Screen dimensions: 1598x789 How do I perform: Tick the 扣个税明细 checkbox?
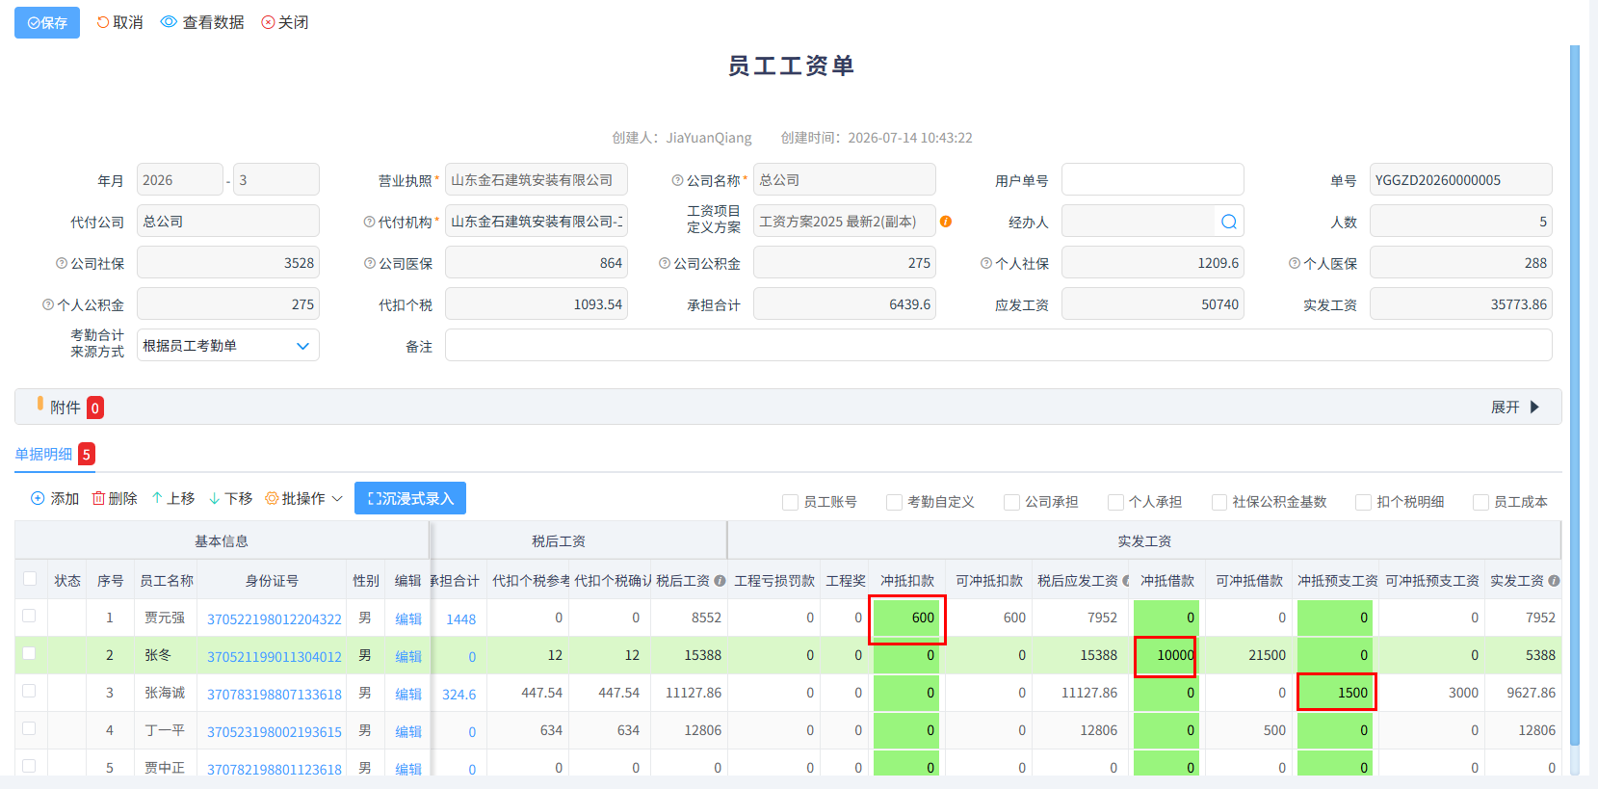[x=1364, y=502]
